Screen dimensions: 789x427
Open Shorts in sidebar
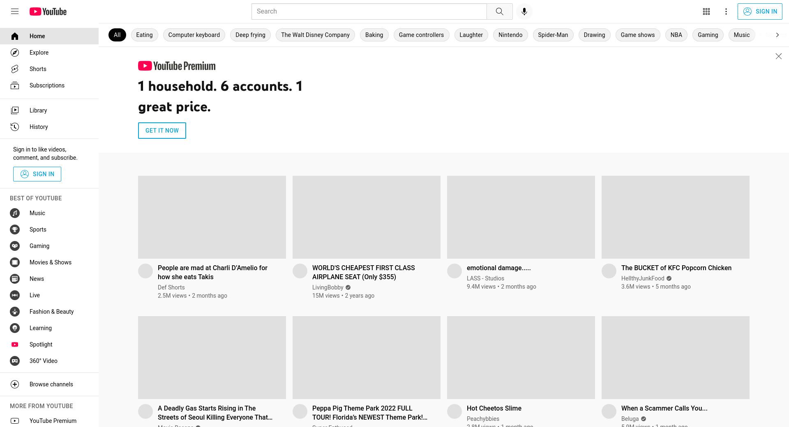(49, 69)
